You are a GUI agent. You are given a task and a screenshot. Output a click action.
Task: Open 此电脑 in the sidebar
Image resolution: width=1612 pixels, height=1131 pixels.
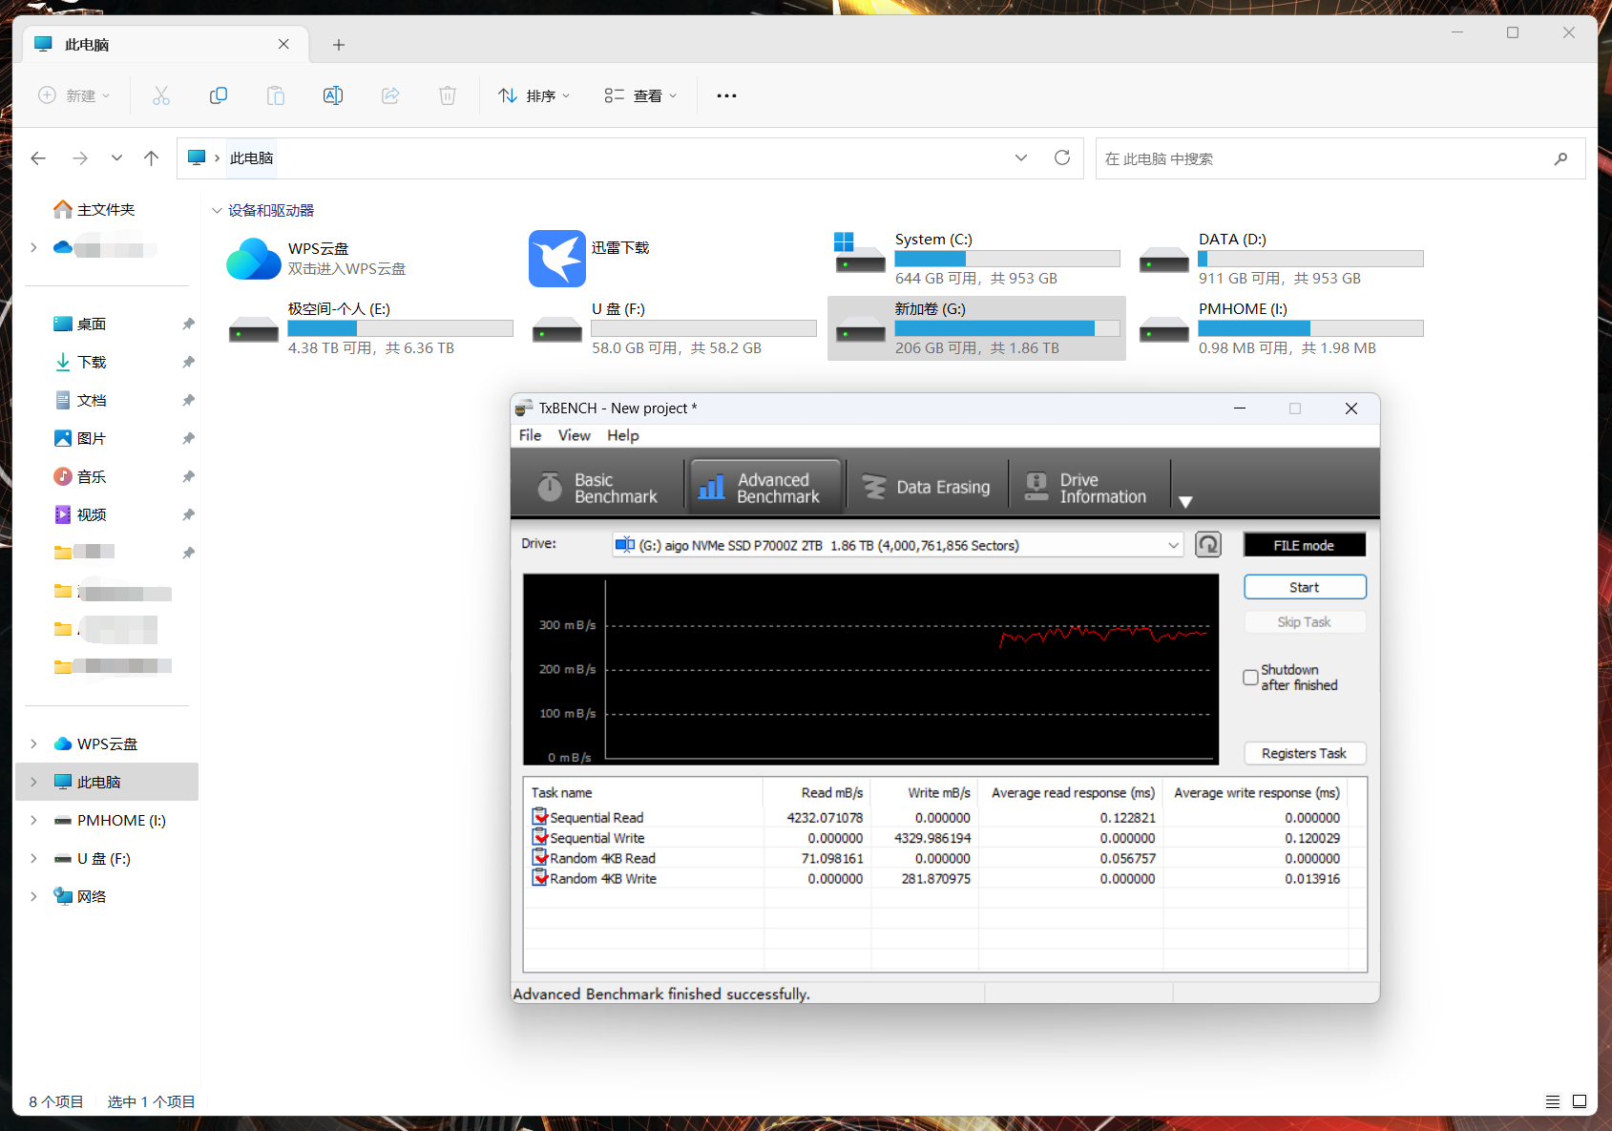point(107,782)
